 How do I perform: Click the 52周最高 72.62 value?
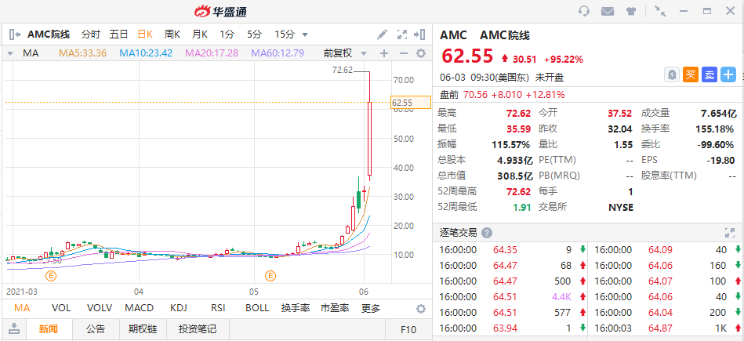point(520,191)
